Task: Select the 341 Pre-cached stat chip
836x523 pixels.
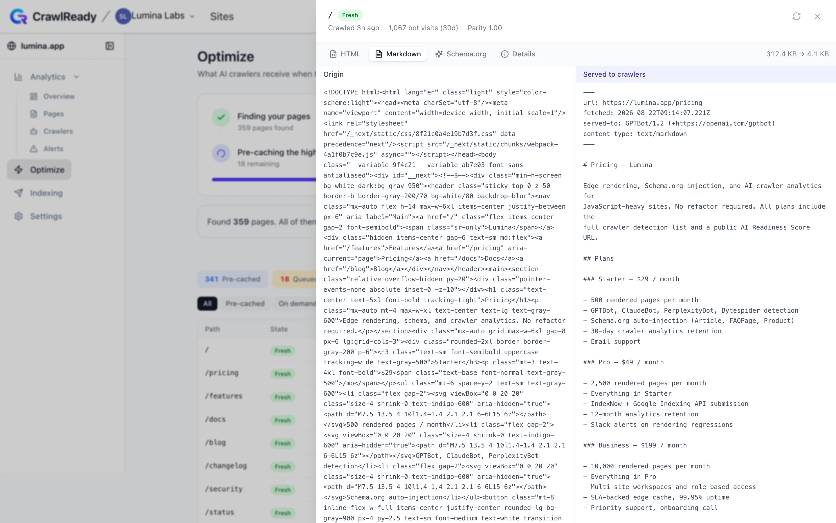Action: click(x=233, y=279)
